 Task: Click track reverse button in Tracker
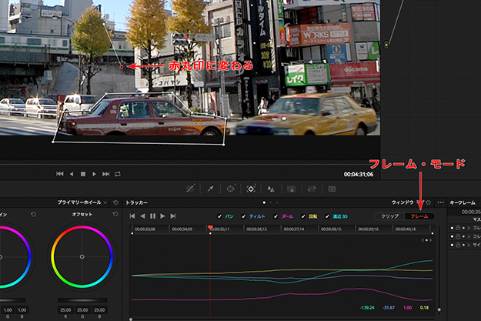click(x=143, y=216)
